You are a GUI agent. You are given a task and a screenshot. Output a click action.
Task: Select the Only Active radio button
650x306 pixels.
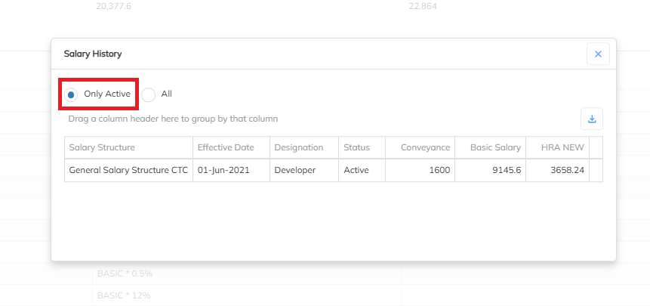tap(72, 94)
